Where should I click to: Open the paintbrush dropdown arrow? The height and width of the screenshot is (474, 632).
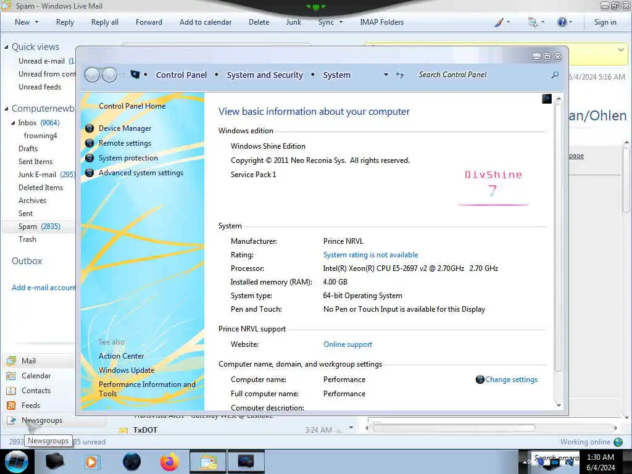click(x=508, y=22)
